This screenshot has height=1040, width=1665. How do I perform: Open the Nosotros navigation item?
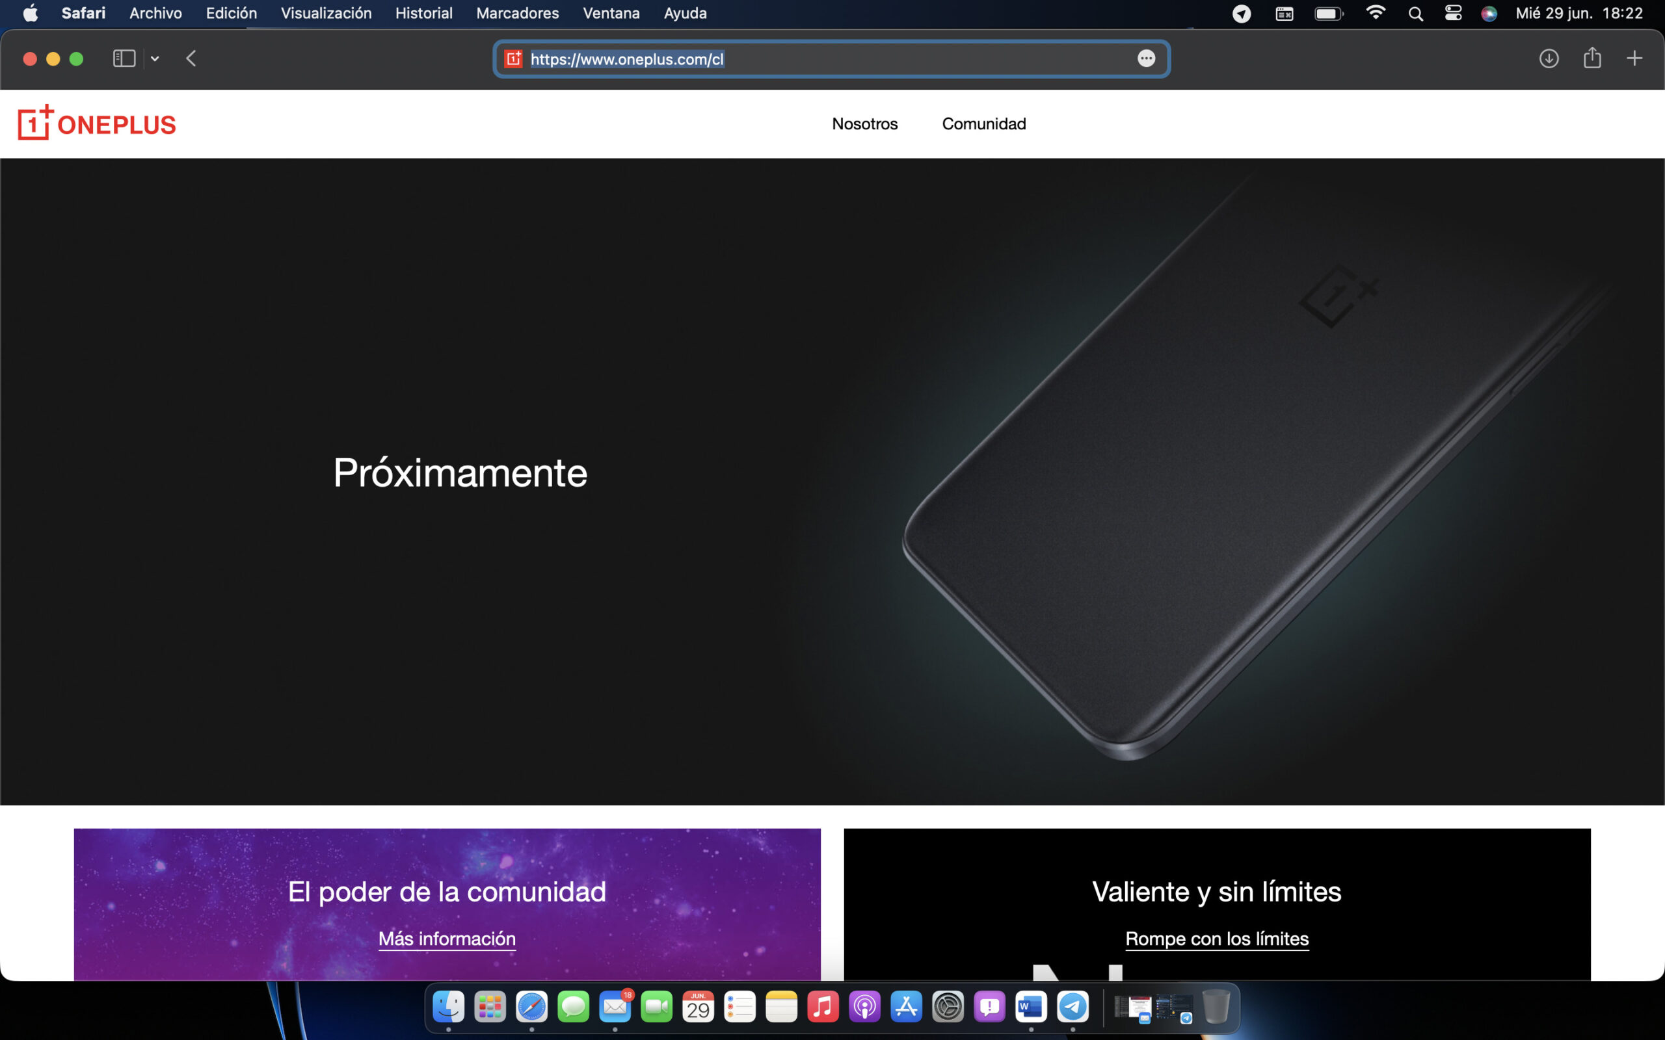864,123
